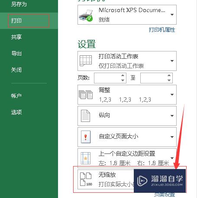The image size is (197, 198).
Task: Decrease the 页数 start page spinner
Action: pyautogui.click(x=123, y=80)
